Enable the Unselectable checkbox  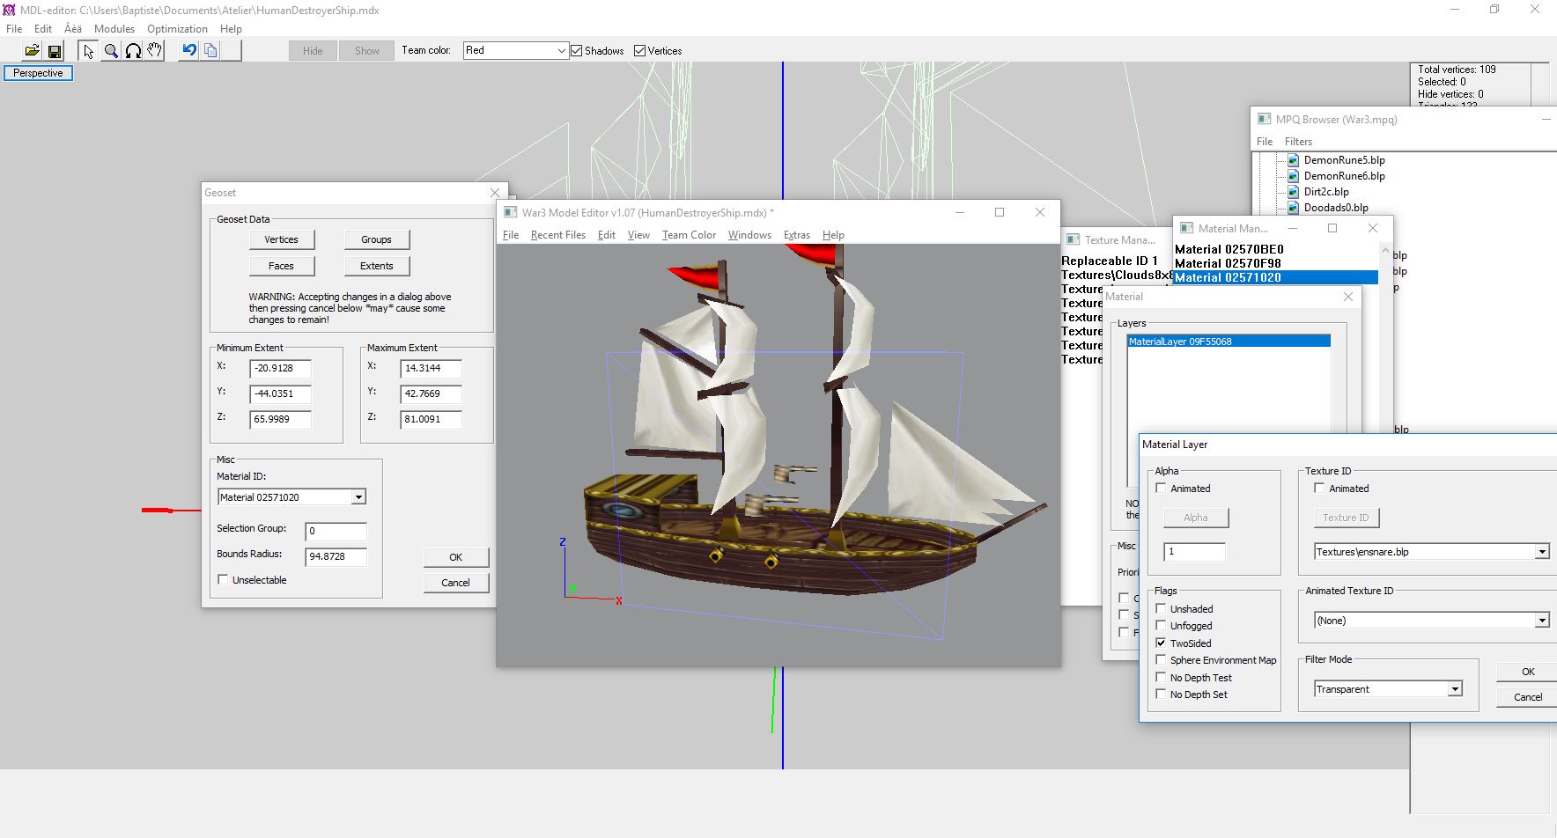point(223,580)
